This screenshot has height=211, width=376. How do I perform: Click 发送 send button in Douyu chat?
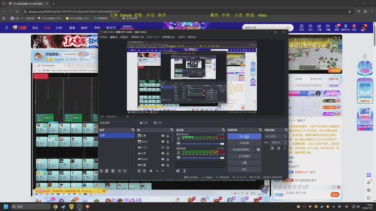pyautogui.click(x=335, y=195)
